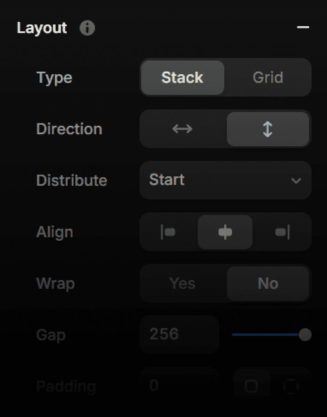Choose the center align icon
The width and height of the screenshot is (327, 417).
point(225,232)
